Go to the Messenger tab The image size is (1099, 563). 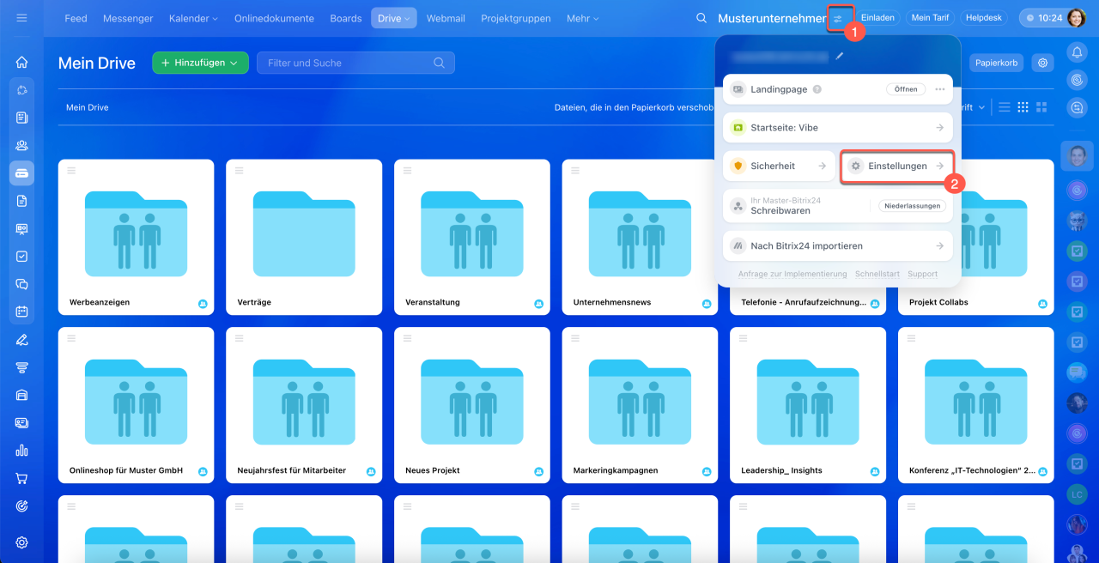coord(128,18)
